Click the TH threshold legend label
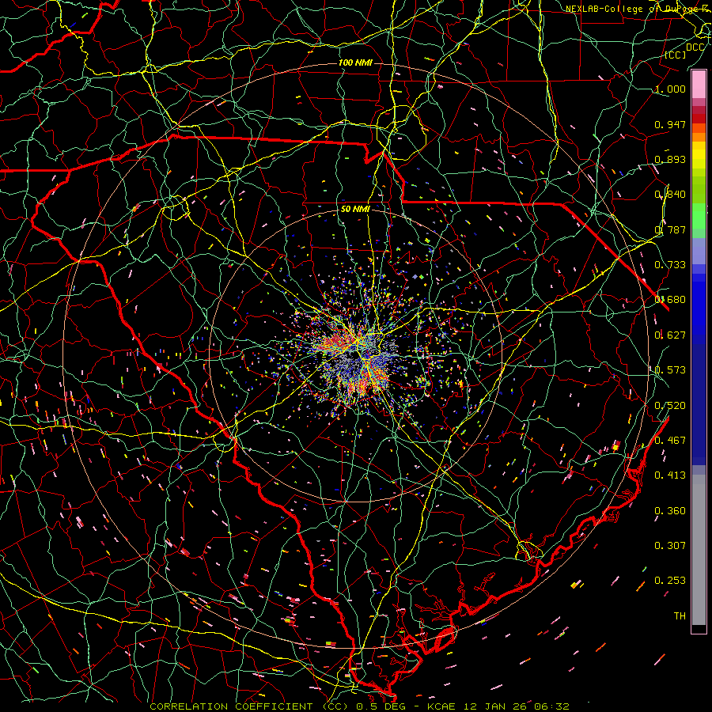Image resolution: width=712 pixels, height=712 pixels. tap(680, 616)
